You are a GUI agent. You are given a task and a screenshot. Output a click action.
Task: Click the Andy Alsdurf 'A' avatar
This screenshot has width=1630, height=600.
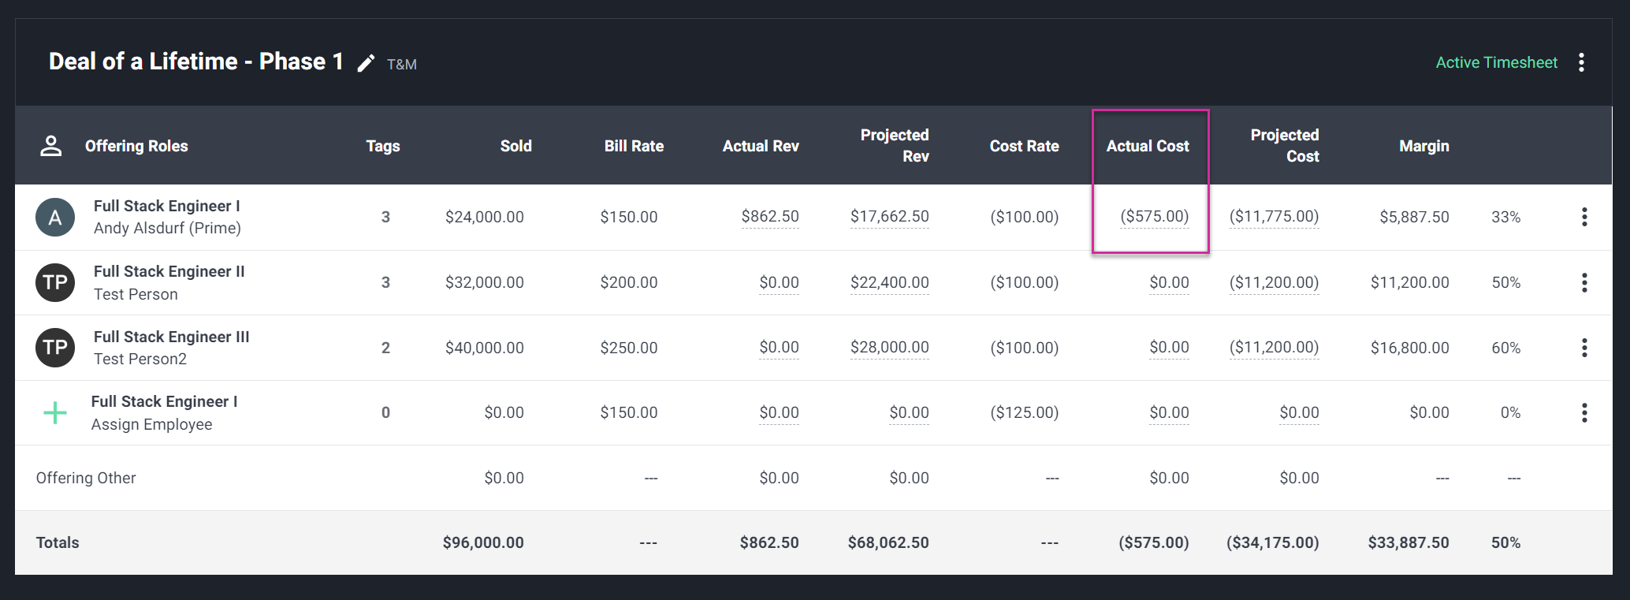(55, 218)
